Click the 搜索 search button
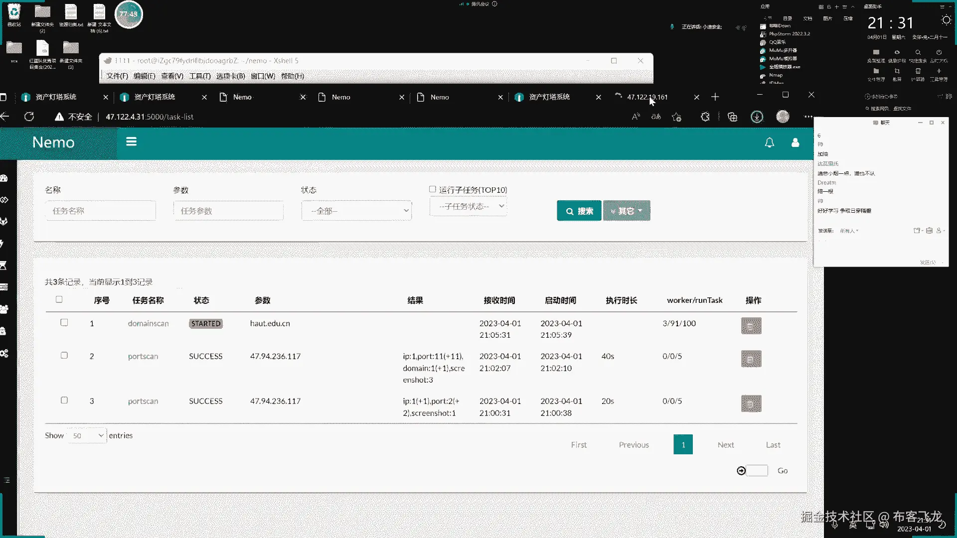This screenshot has width=957, height=538. point(579,211)
